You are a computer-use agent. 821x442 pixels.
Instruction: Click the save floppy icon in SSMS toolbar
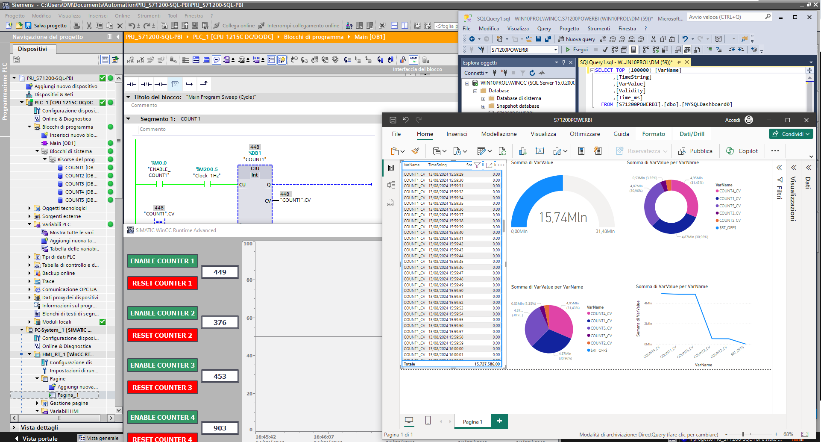(x=538, y=39)
